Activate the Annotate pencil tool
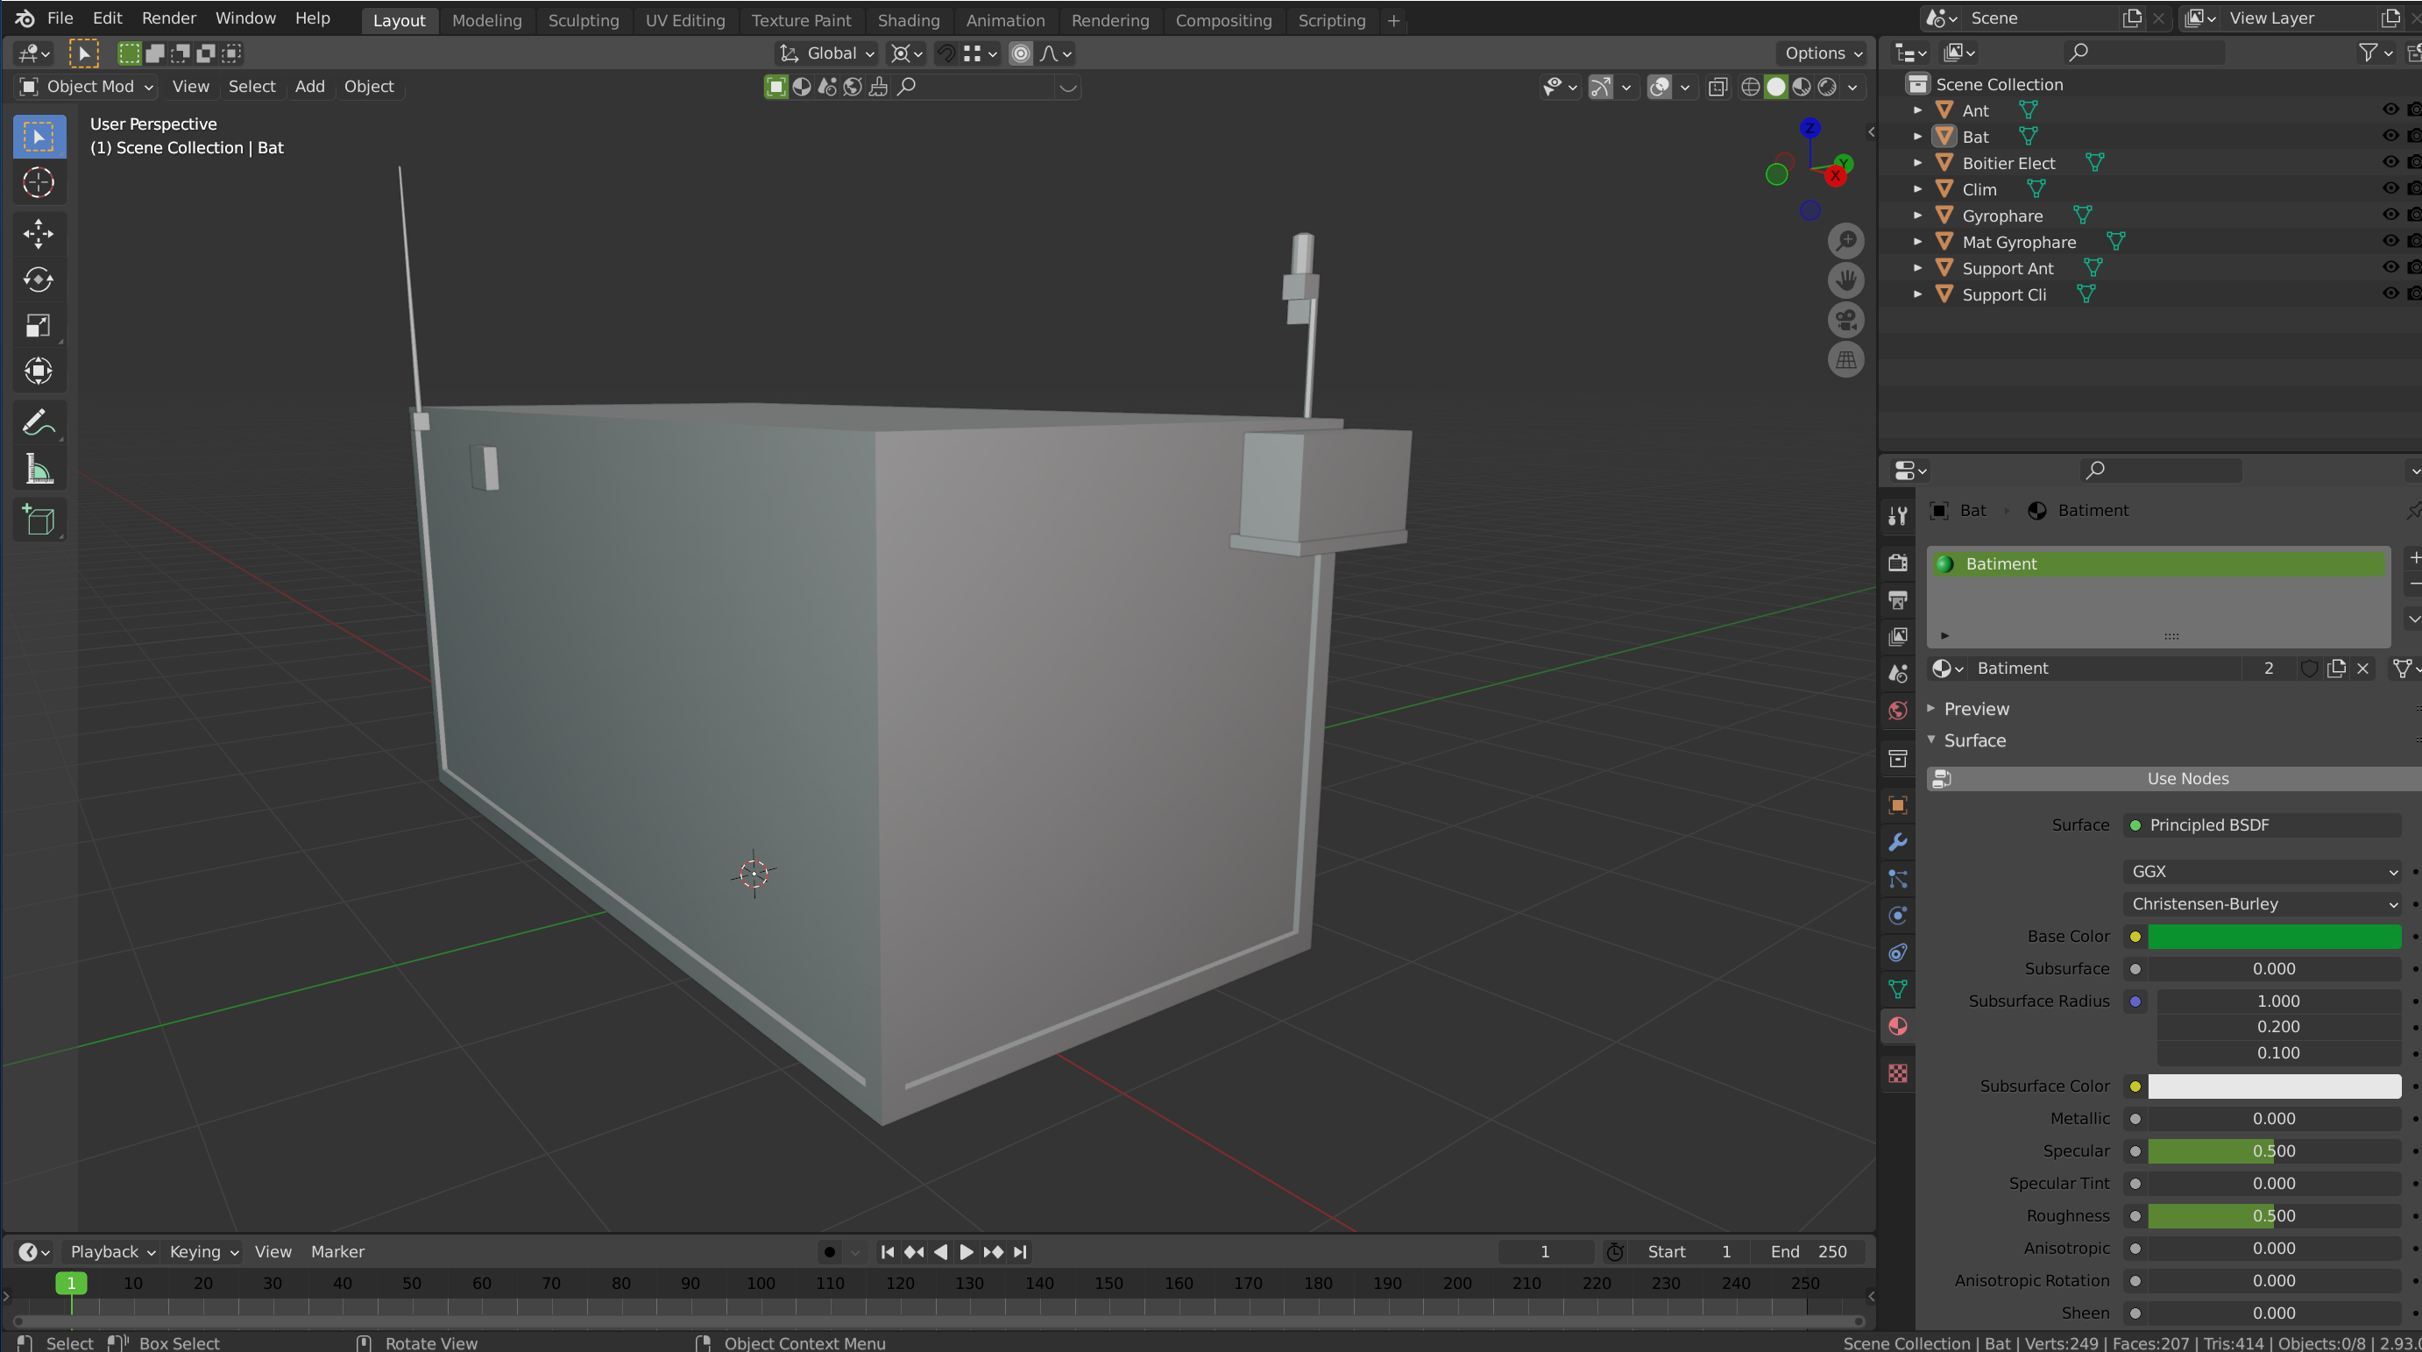 [x=39, y=423]
